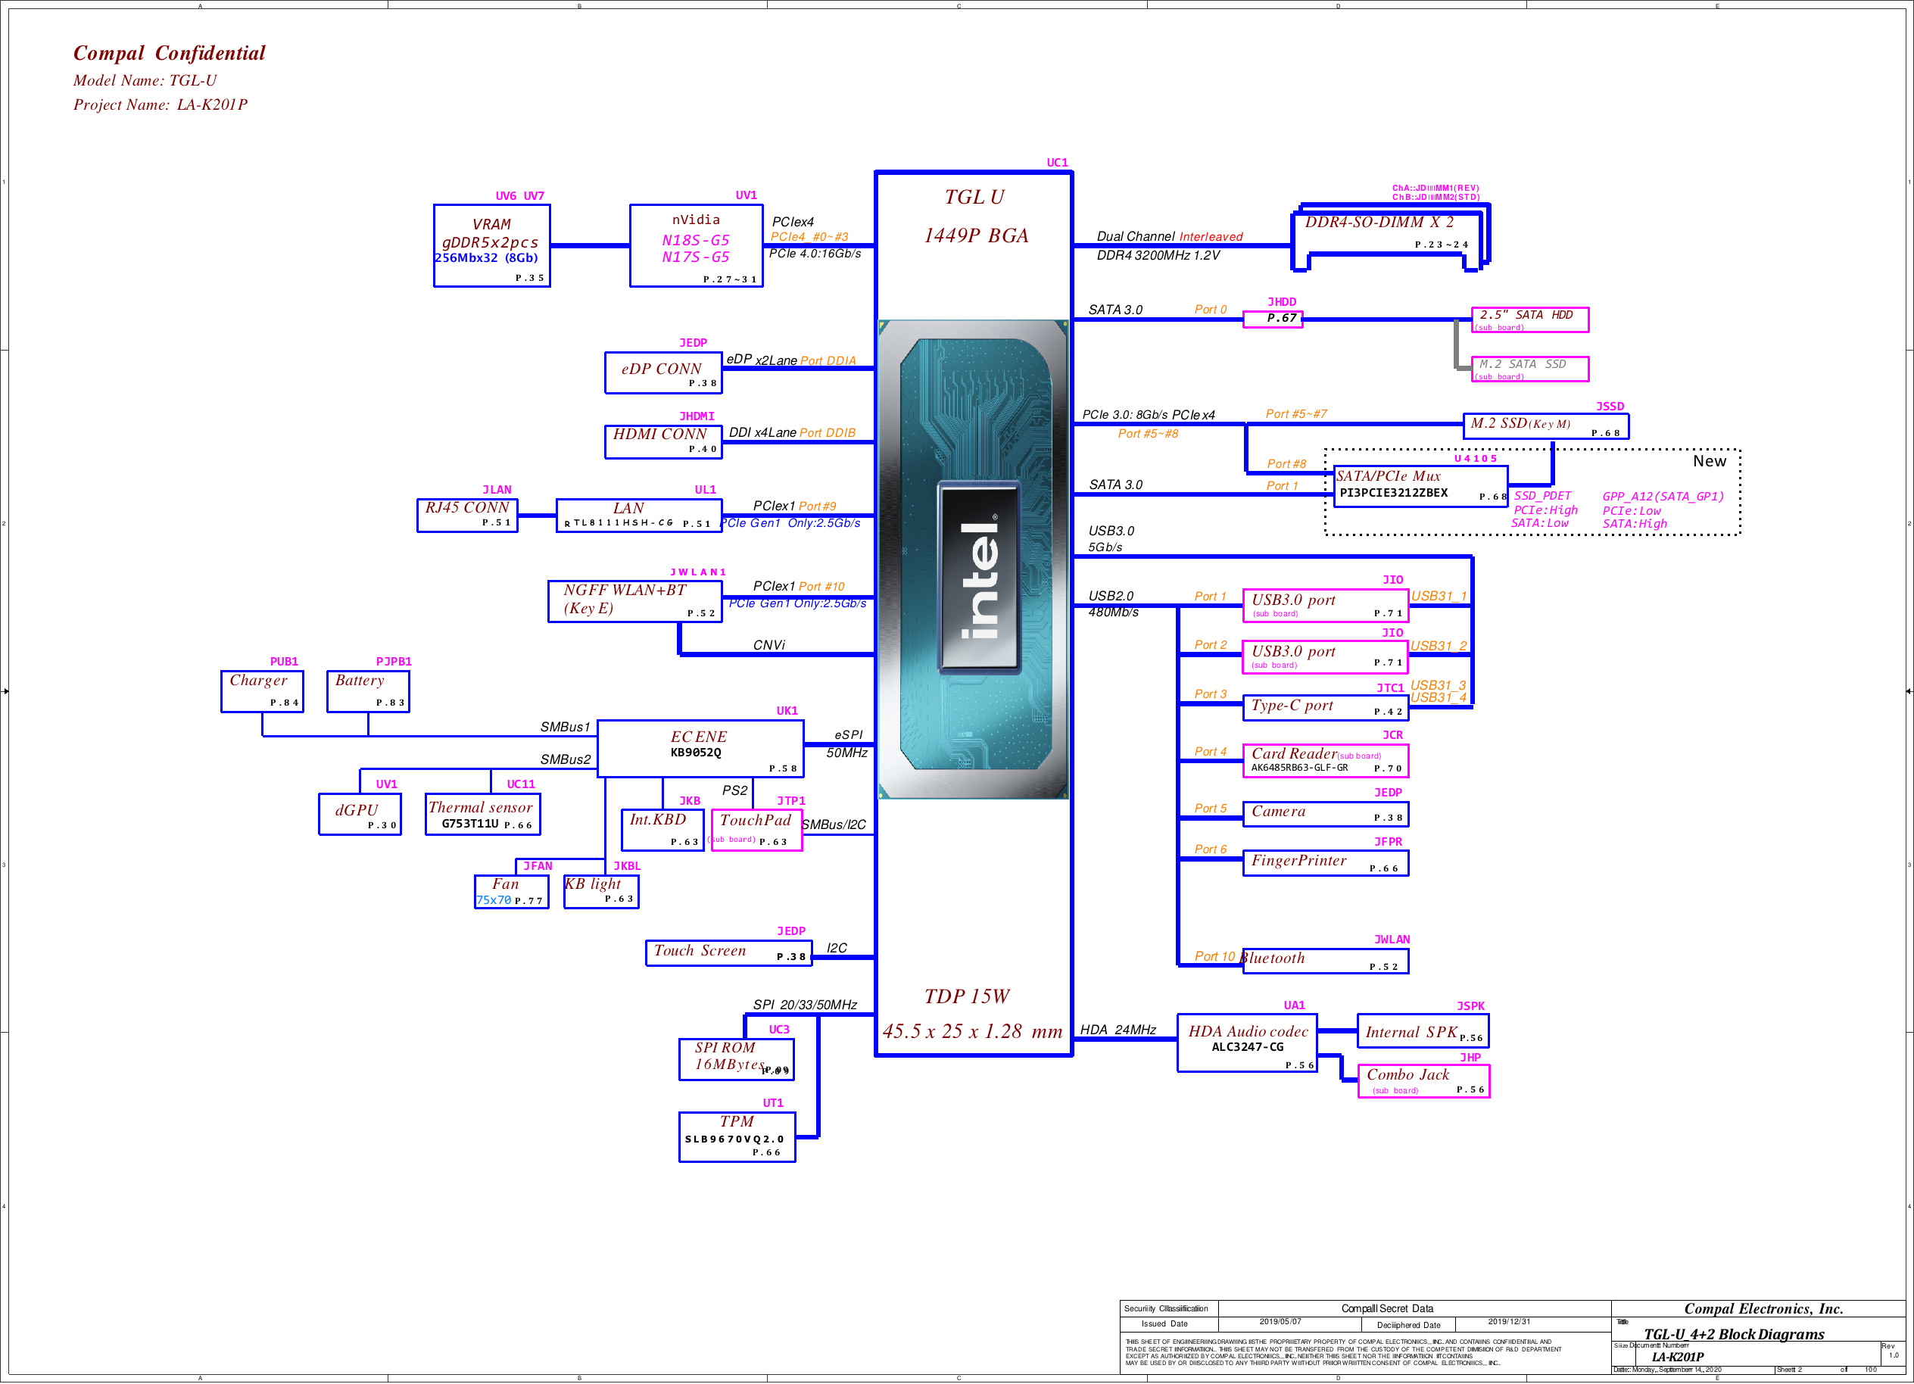The image size is (1914, 1384).
Task: Click the Thermal sensor G753T11U block
Action: pos(482,815)
